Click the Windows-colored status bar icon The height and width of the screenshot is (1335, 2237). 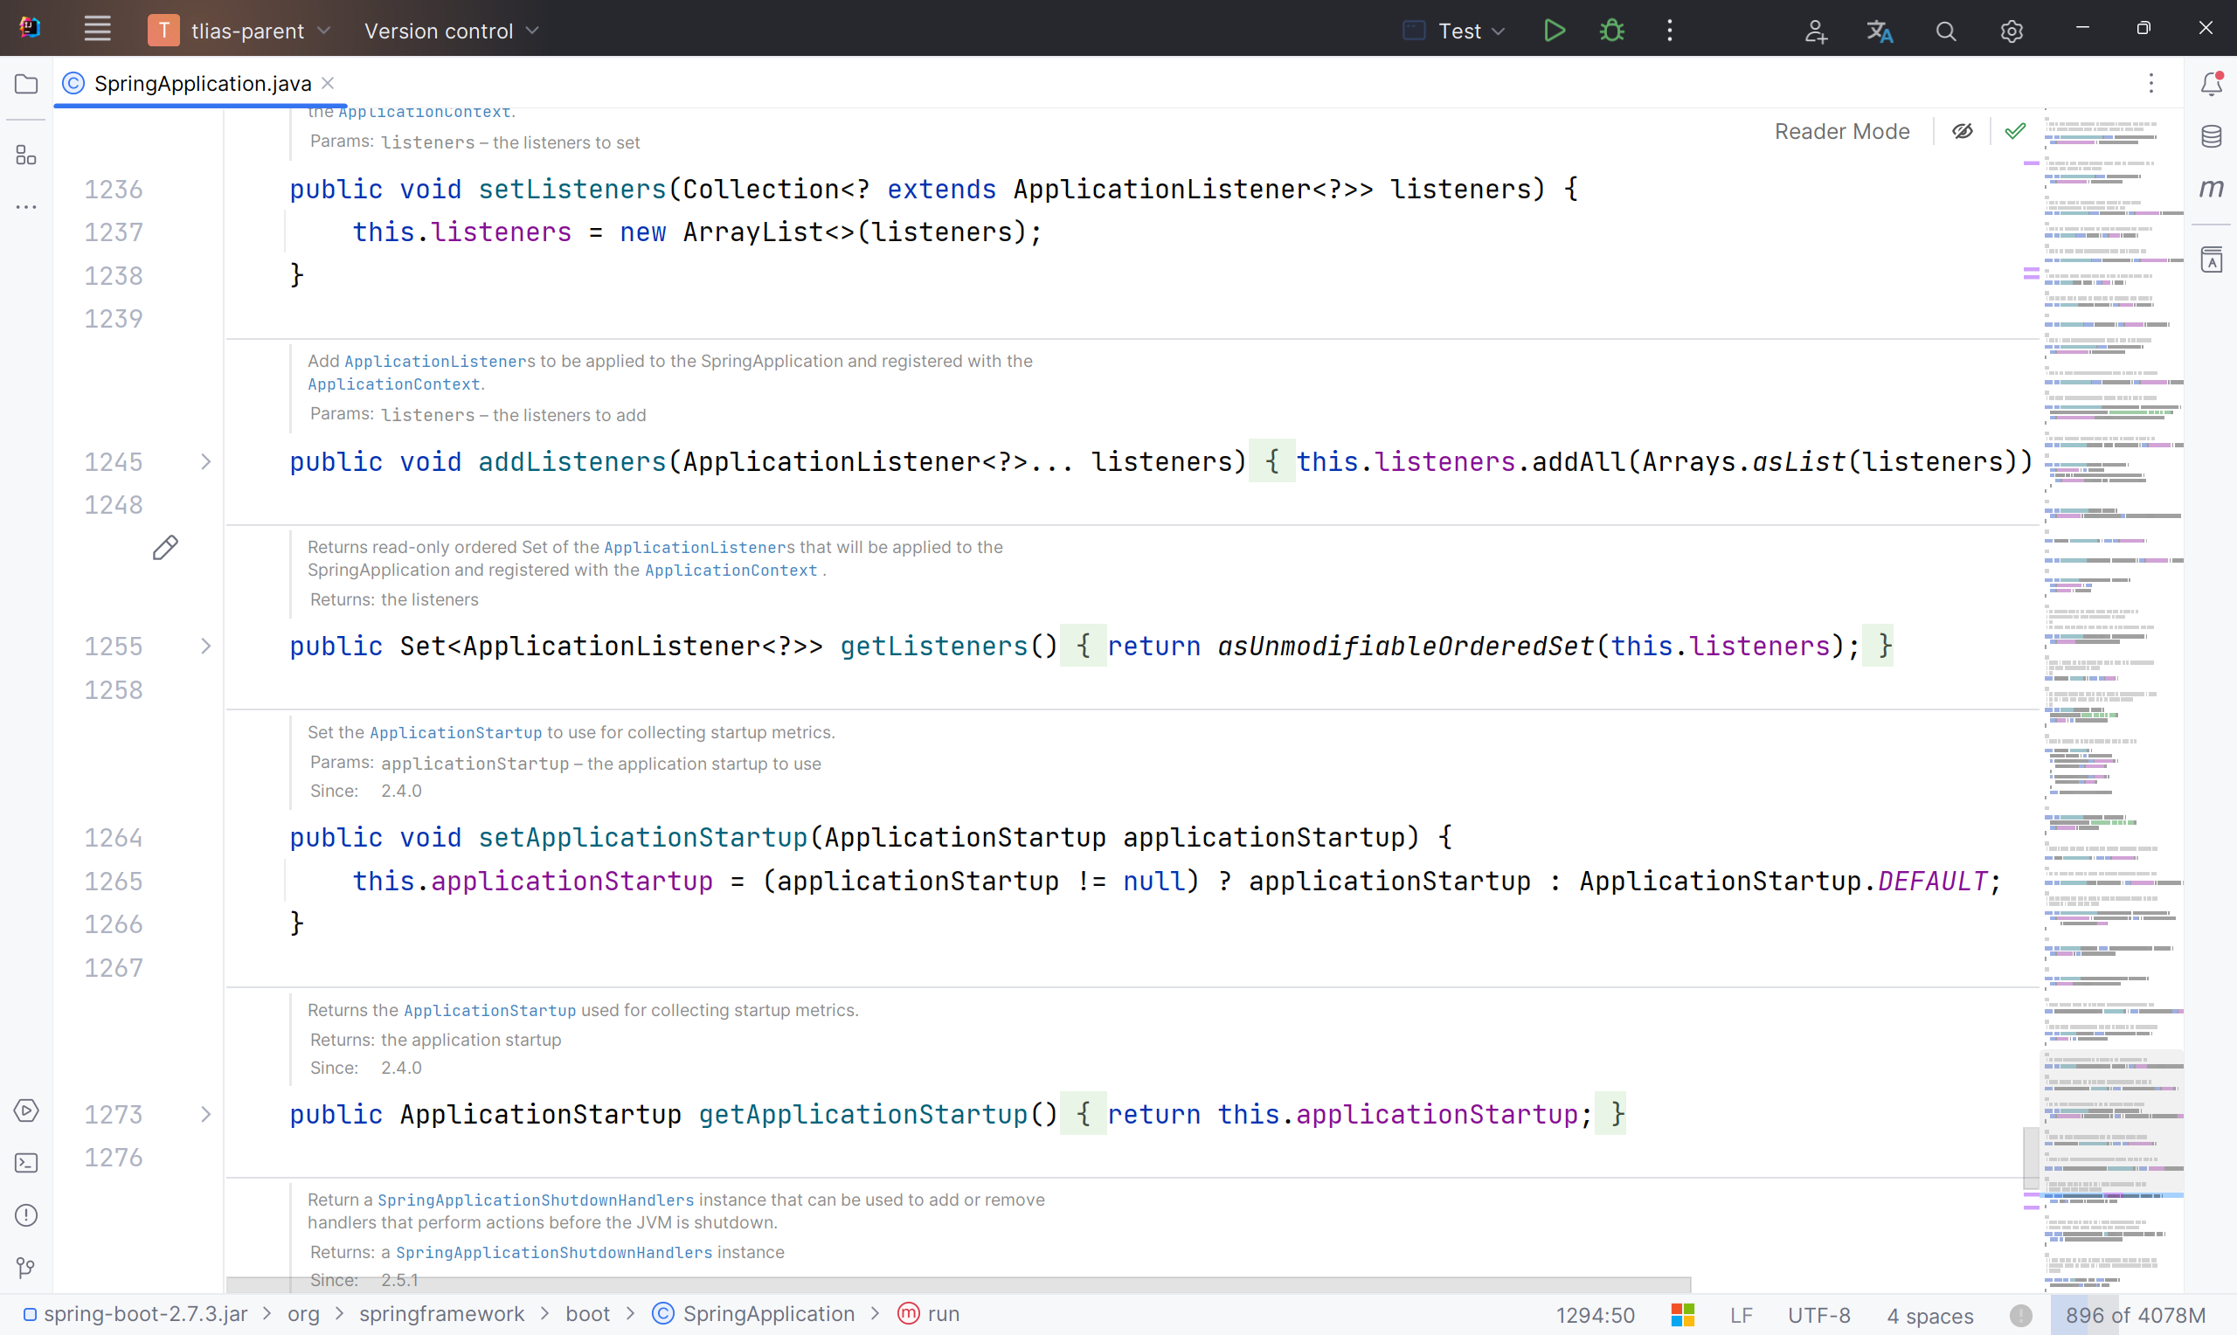point(1683,1314)
